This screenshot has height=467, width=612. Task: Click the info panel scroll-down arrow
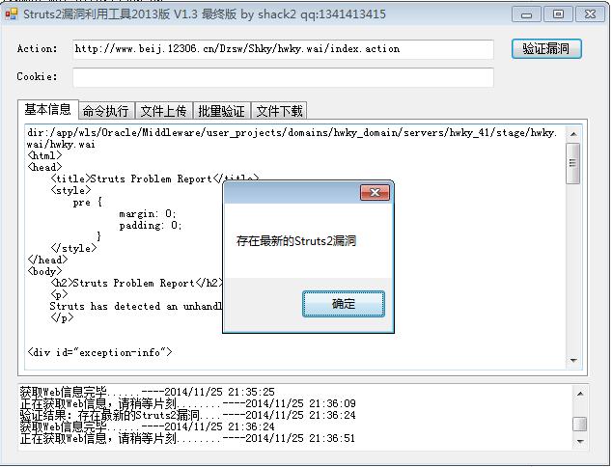click(573, 361)
